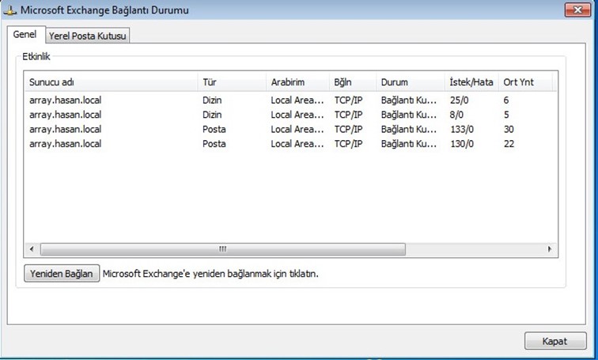Sort by Arabirim column header

pos(297,82)
